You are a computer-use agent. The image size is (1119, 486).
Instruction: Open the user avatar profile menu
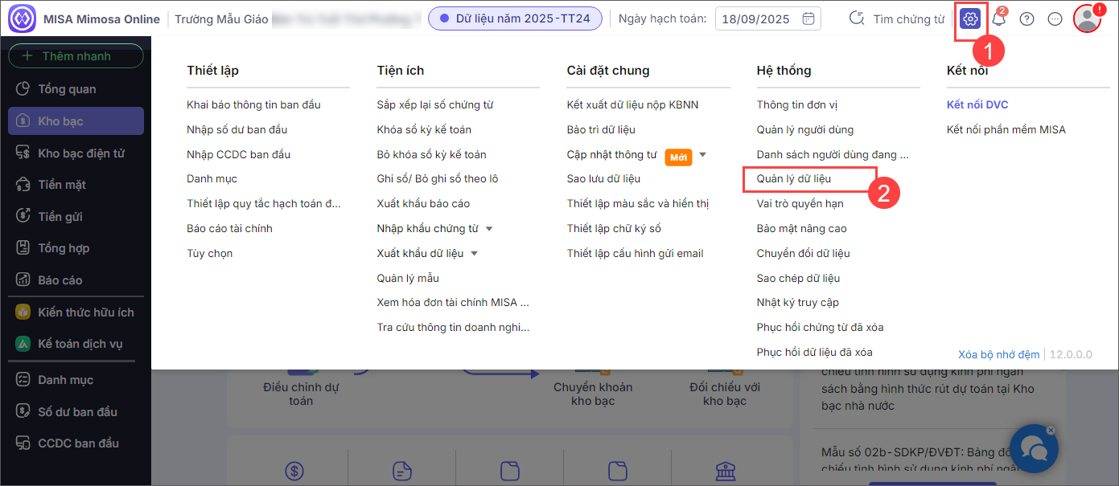(x=1087, y=18)
